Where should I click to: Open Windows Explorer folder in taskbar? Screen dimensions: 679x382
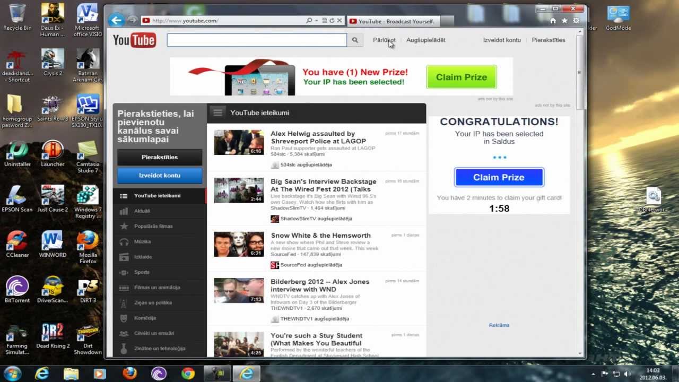pos(71,374)
